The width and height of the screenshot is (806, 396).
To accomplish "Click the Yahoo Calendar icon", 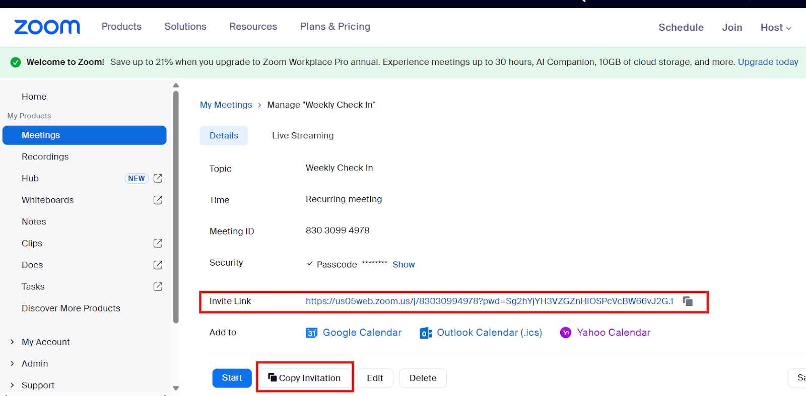I will coord(566,333).
